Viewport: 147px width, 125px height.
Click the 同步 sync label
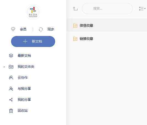pos(51,29)
